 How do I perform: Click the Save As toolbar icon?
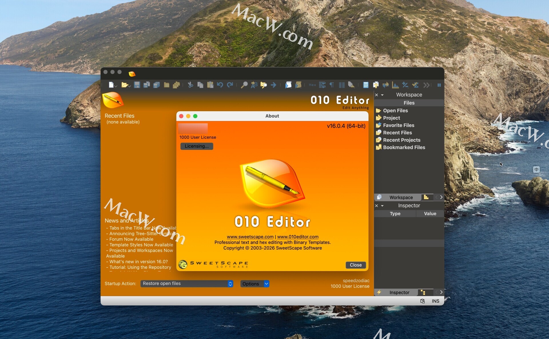[147, 85]
